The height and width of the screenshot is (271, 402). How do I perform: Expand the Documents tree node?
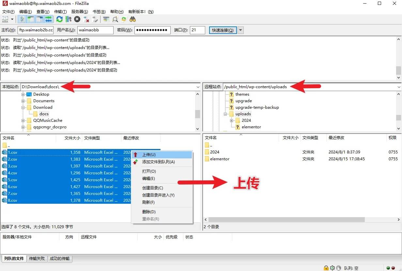tap(23, 101)
